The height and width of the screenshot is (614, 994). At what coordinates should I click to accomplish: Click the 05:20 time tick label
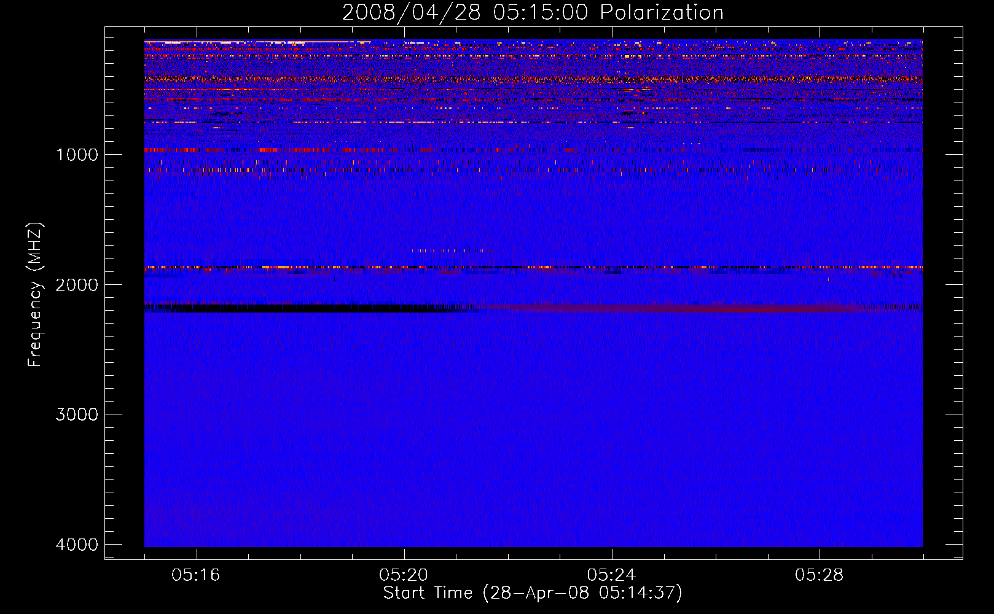coord(404,575)
